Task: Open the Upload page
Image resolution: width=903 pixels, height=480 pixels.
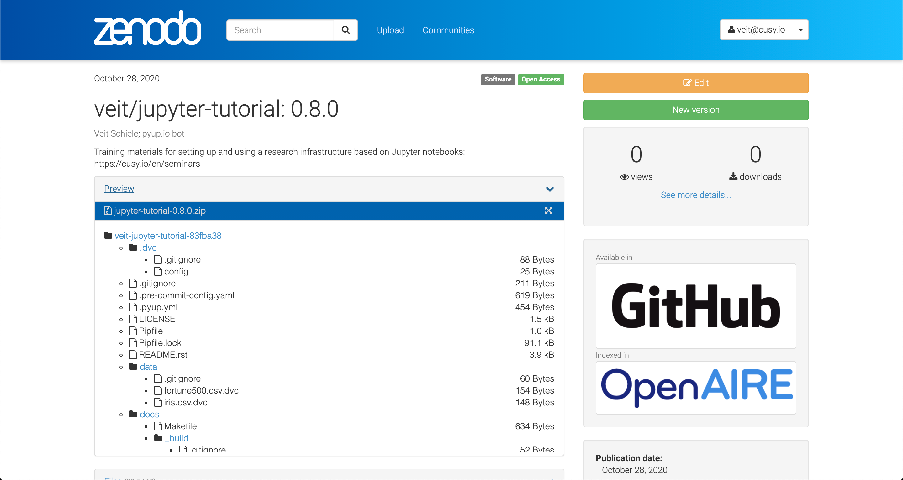Action: [x=390, y=30]
